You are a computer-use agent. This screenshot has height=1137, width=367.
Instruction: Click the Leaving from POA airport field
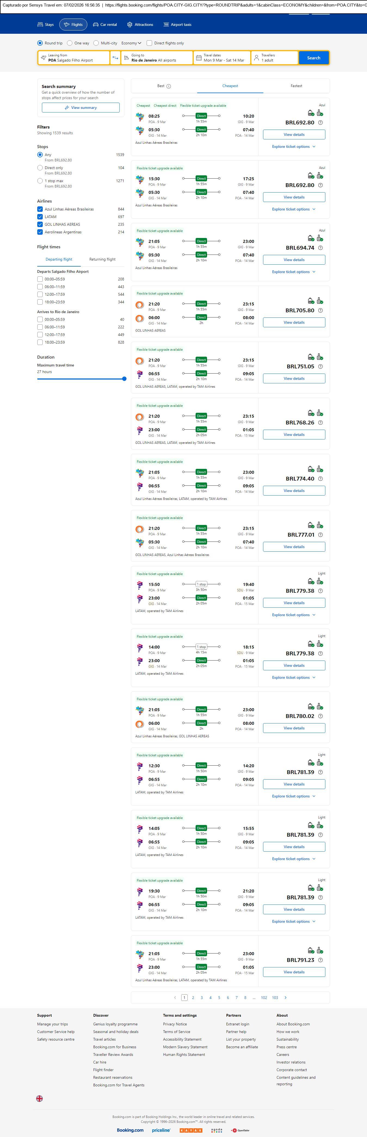coord(74,58)
